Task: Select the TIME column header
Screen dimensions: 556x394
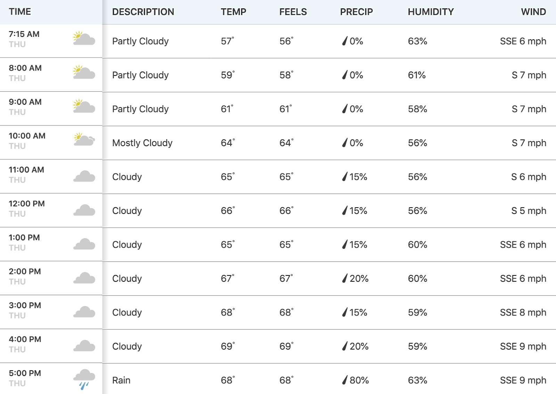Action: point(20,12)
